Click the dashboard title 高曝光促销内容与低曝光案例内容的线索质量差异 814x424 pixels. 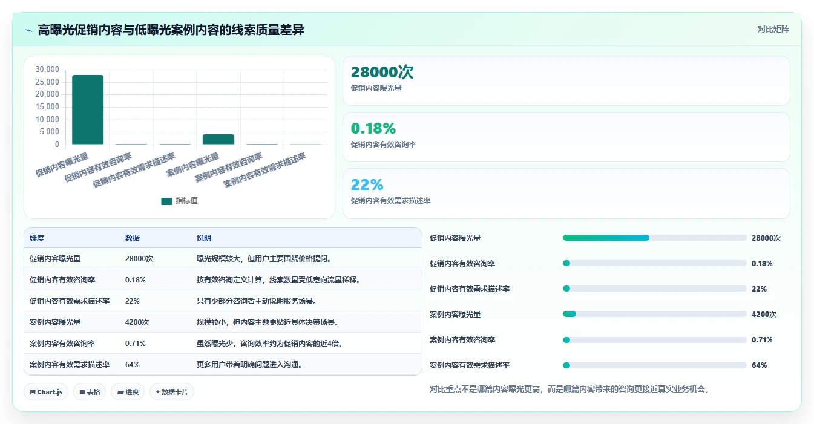coord(171,30)
